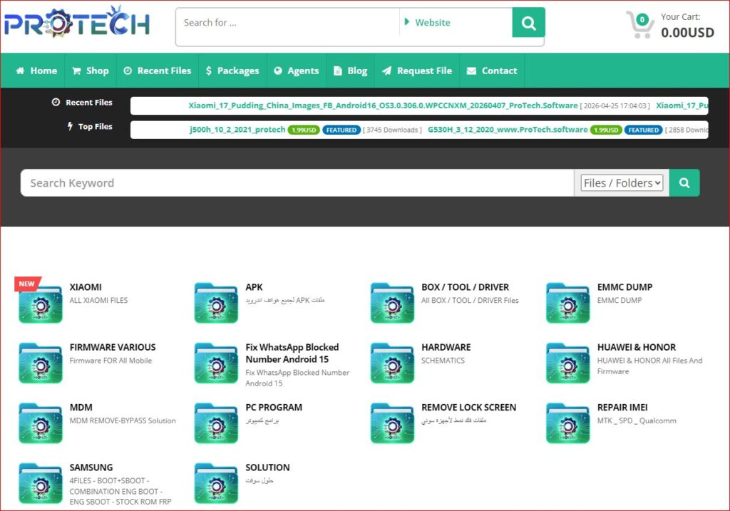Click the Home nav icon
Screen dimensions: 730x511
click(x=20, y=71)
